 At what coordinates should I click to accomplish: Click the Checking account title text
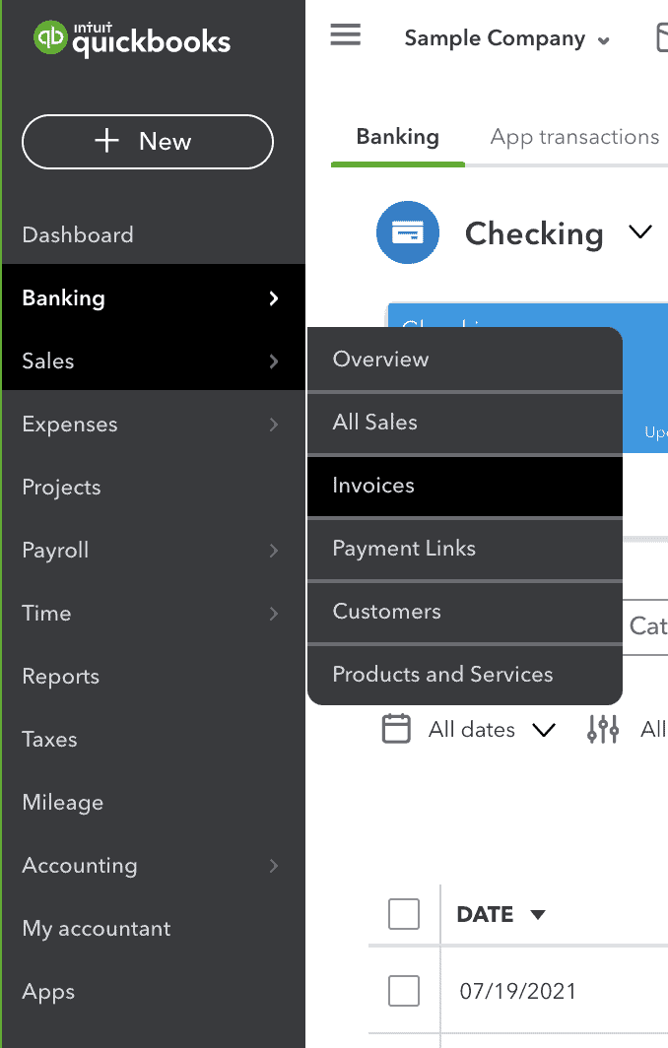tap(534, 234)
